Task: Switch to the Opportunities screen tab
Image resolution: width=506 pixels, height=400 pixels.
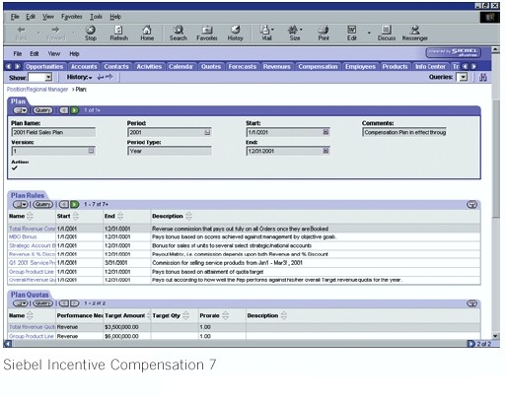Action: (44, 67)
